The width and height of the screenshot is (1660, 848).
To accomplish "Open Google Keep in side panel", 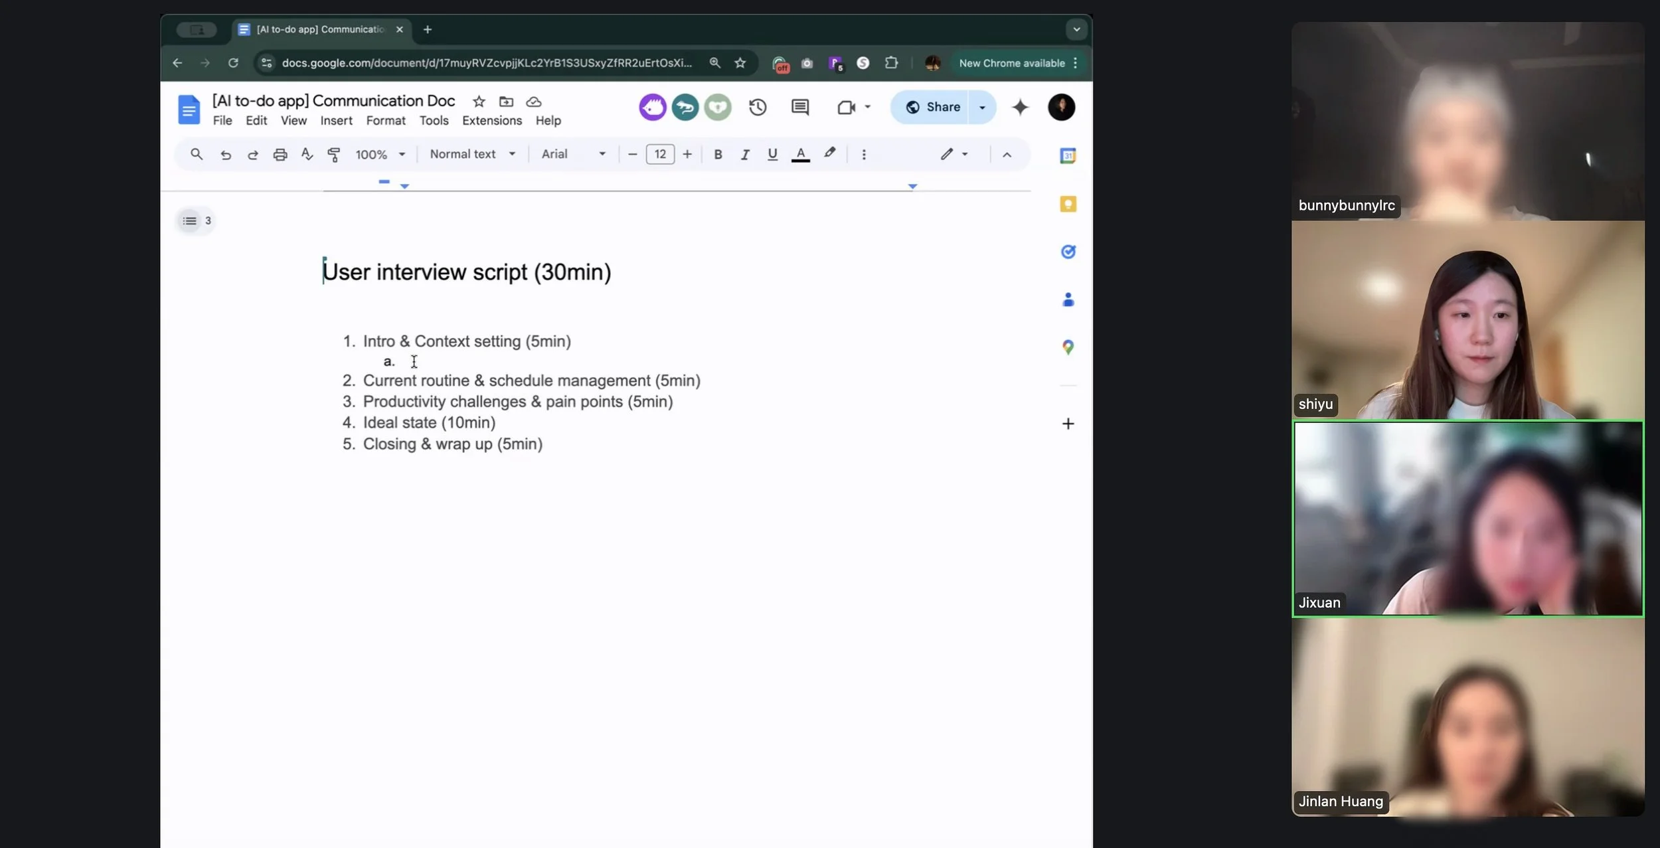I will click(x=1068, y=204).
